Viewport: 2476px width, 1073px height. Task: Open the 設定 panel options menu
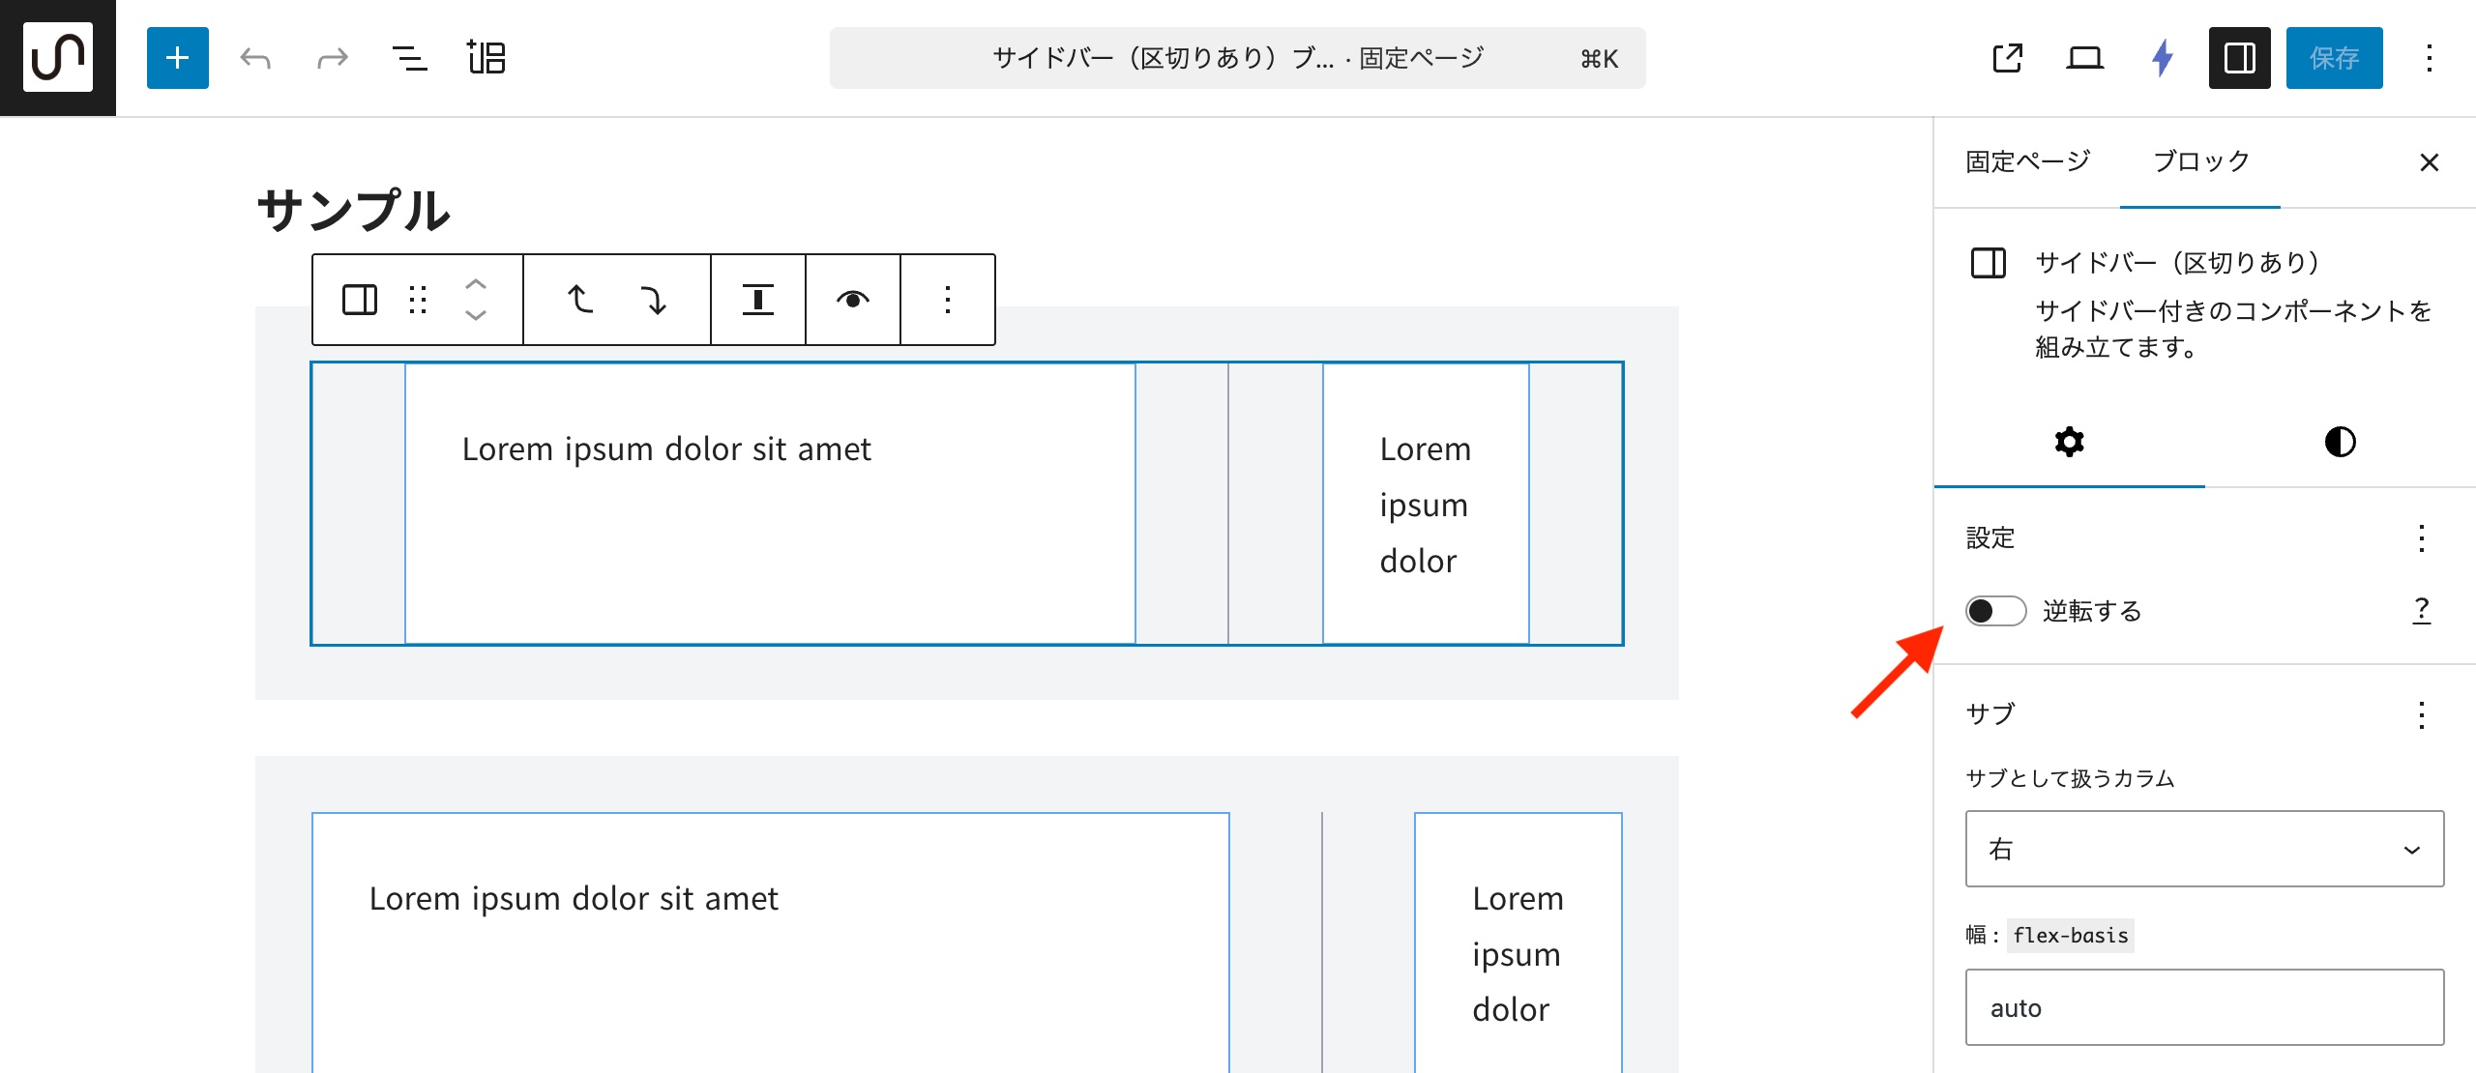click(x=2421, y=538)
